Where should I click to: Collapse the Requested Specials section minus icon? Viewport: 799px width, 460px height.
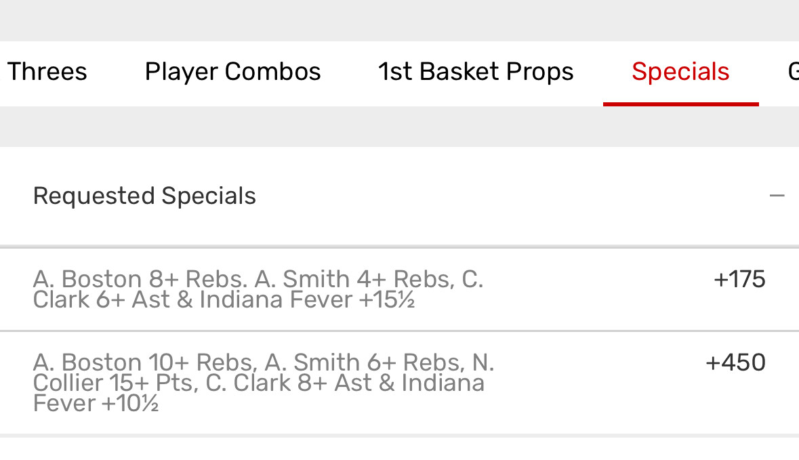[x=777, y=196]
